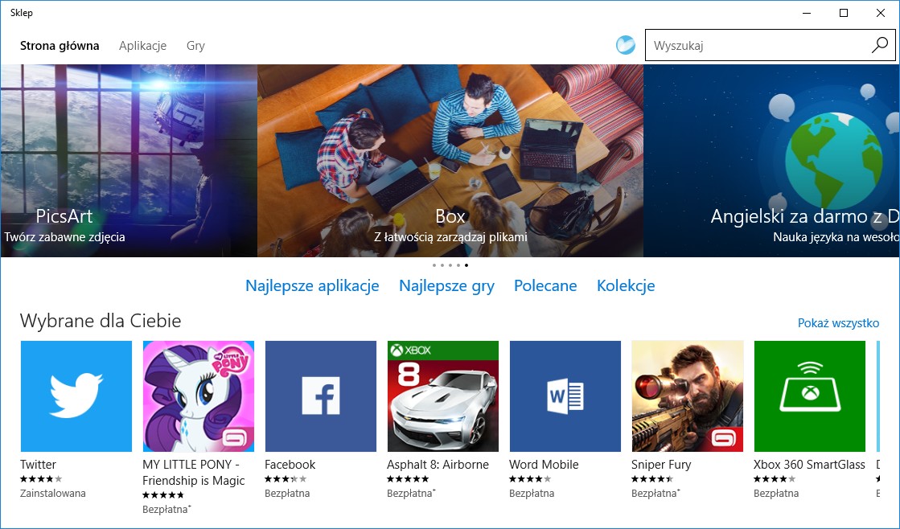Image resolution: width=900 pixels, height=529 pixels.
Task: Open Najlepsze aplikacje link
Action: (312, 285)
